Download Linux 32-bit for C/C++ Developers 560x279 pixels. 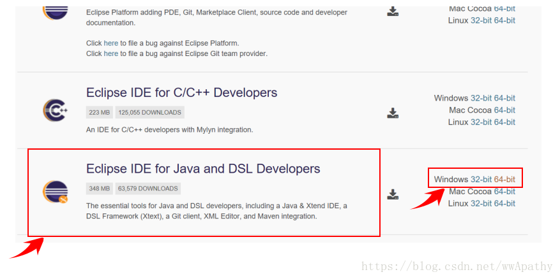tap(481, 122)
